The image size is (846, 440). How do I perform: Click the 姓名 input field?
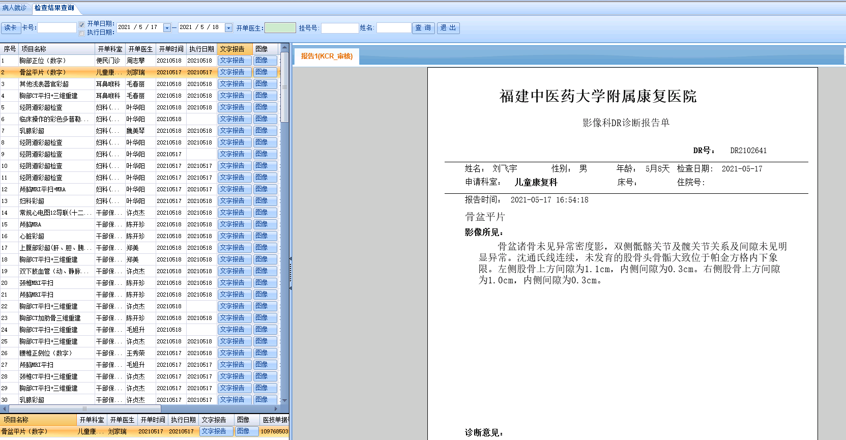point(393,28)
